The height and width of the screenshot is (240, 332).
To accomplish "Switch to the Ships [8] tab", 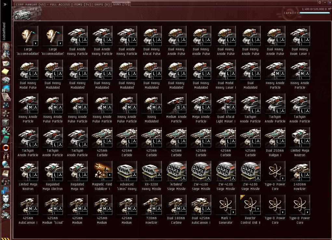I will click(102, 5).
